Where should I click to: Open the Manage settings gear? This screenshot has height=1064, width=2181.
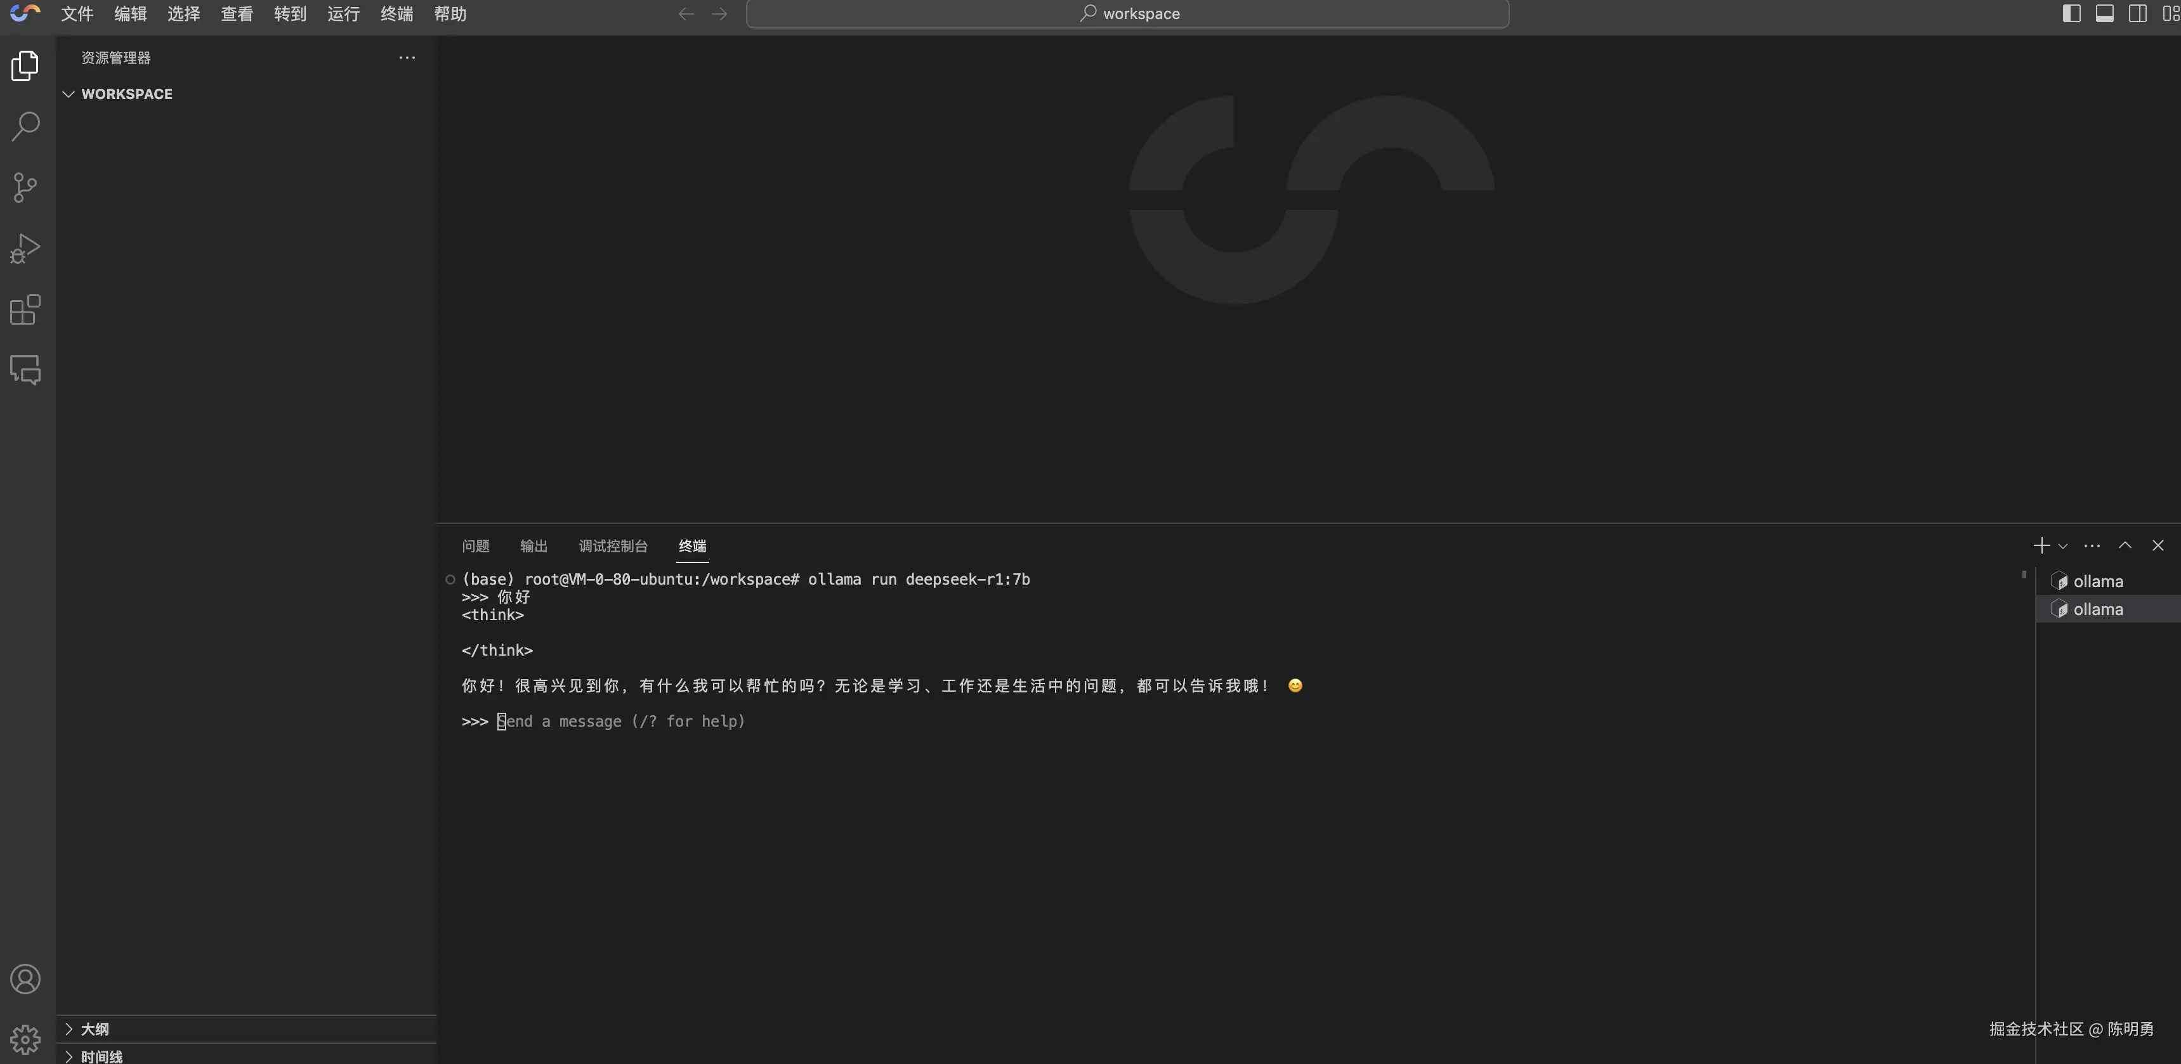coord(25,1039)
